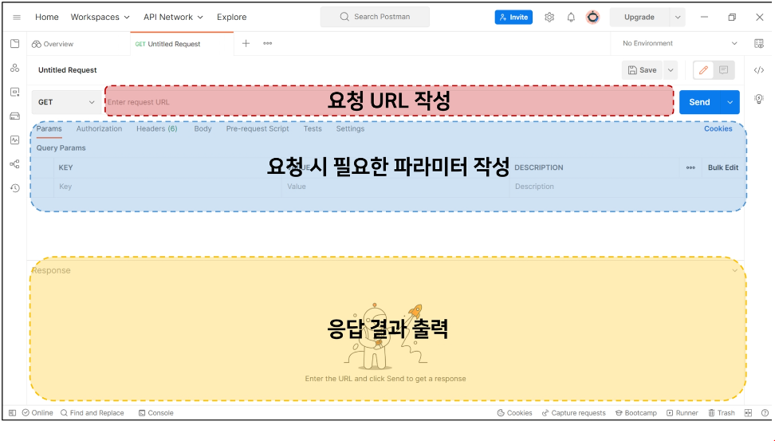775x441 pixels.
Task: Open the Tests tab
Action: pos(313,128)
